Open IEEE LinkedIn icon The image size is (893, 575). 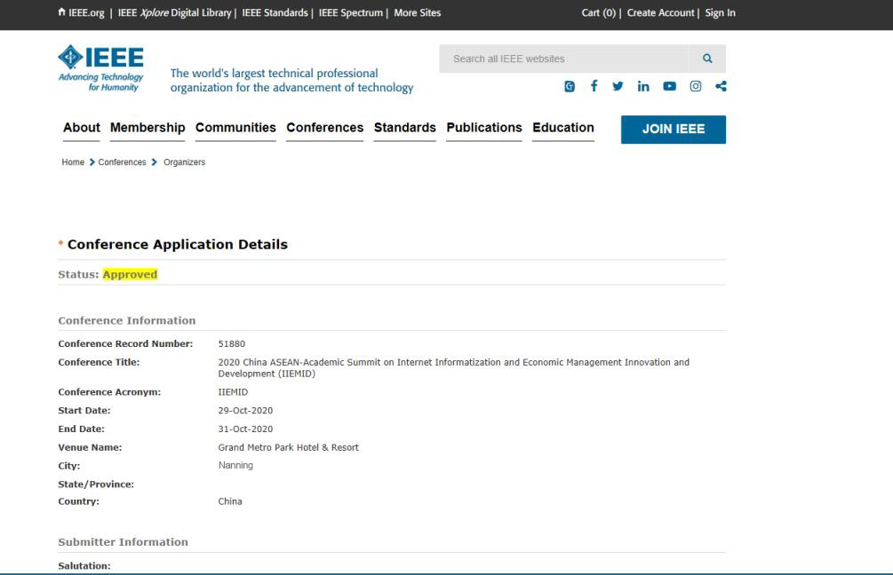pos(643,86)
